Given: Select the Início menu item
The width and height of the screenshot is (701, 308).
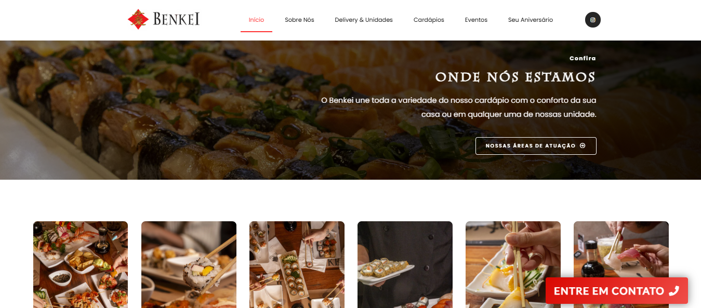Looking at the screenshot, I should point(256,20).
